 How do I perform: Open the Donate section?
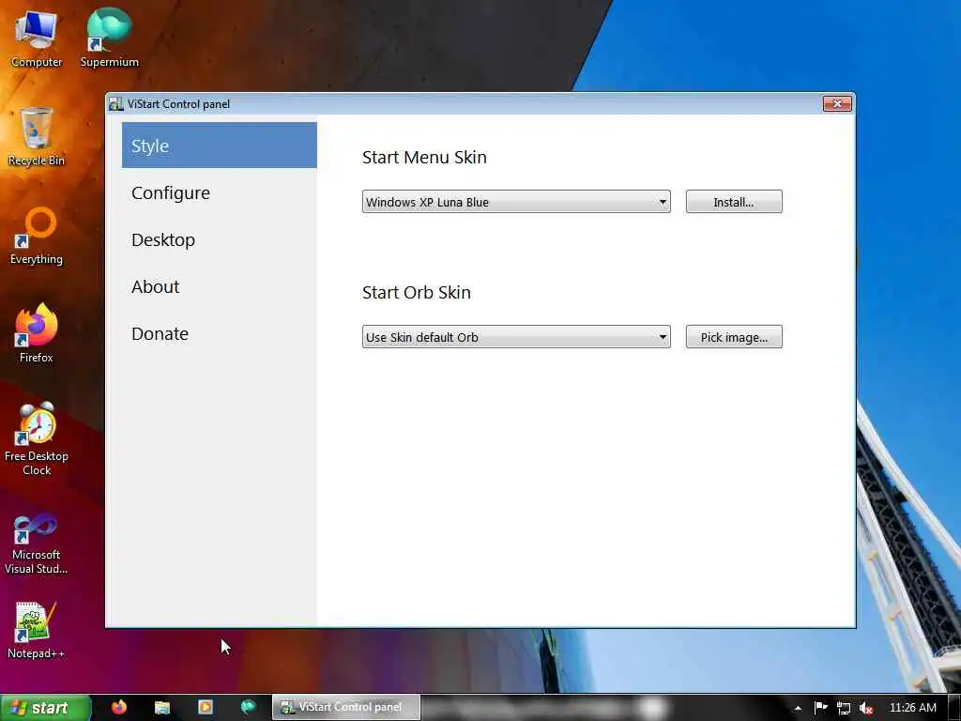pos(220,333)
